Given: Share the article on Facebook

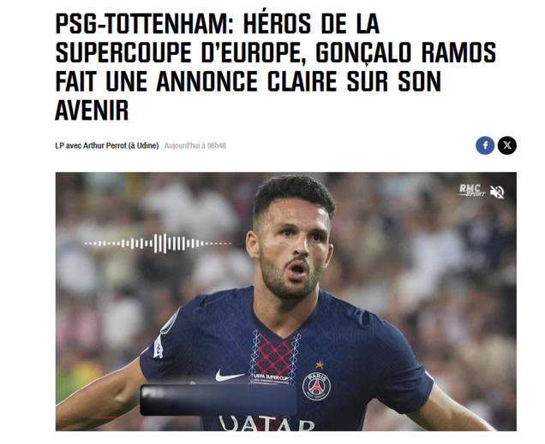Looking at the screenshot, I should 485,145.
